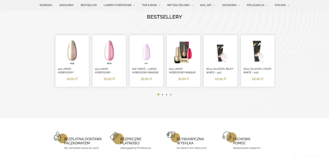Select the first carousel page dot
Screen dimensions: 329x158
tap(158, 94)
